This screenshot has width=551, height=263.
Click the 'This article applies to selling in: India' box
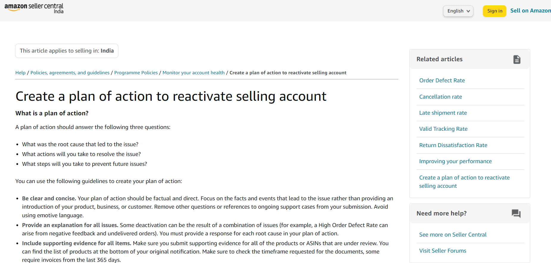pyautogui.click(x=67, y=51)
